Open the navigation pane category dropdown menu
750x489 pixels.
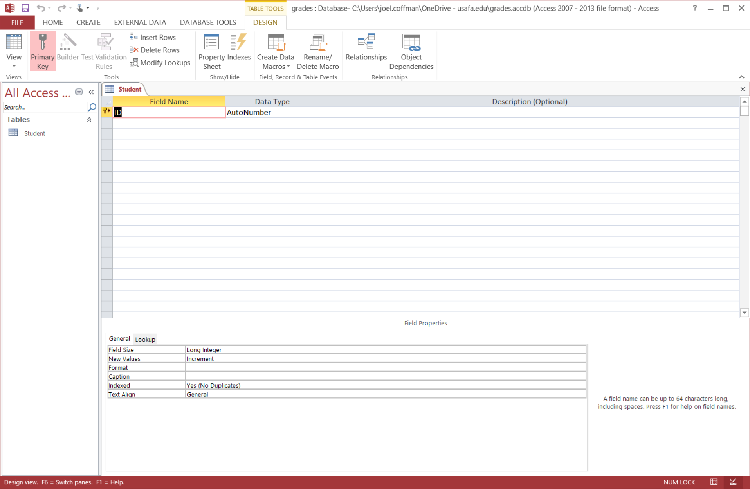pos(79,92)
